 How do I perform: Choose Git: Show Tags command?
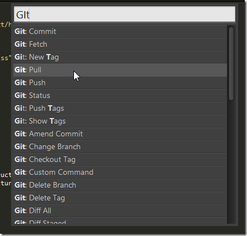pos(120,121)
